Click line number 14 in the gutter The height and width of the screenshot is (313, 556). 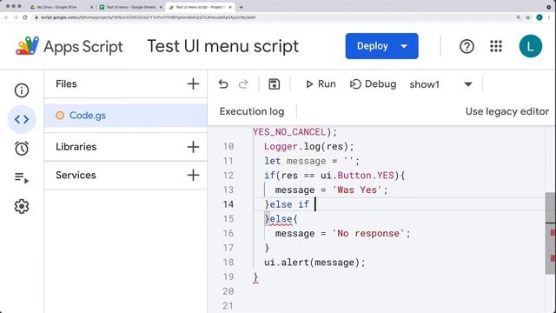pyautogui.click(x=228, y=204)
